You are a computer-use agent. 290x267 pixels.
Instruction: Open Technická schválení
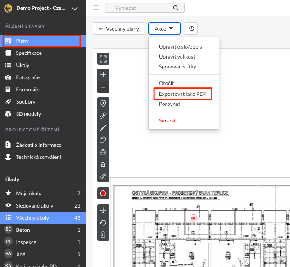pos(43,157)
